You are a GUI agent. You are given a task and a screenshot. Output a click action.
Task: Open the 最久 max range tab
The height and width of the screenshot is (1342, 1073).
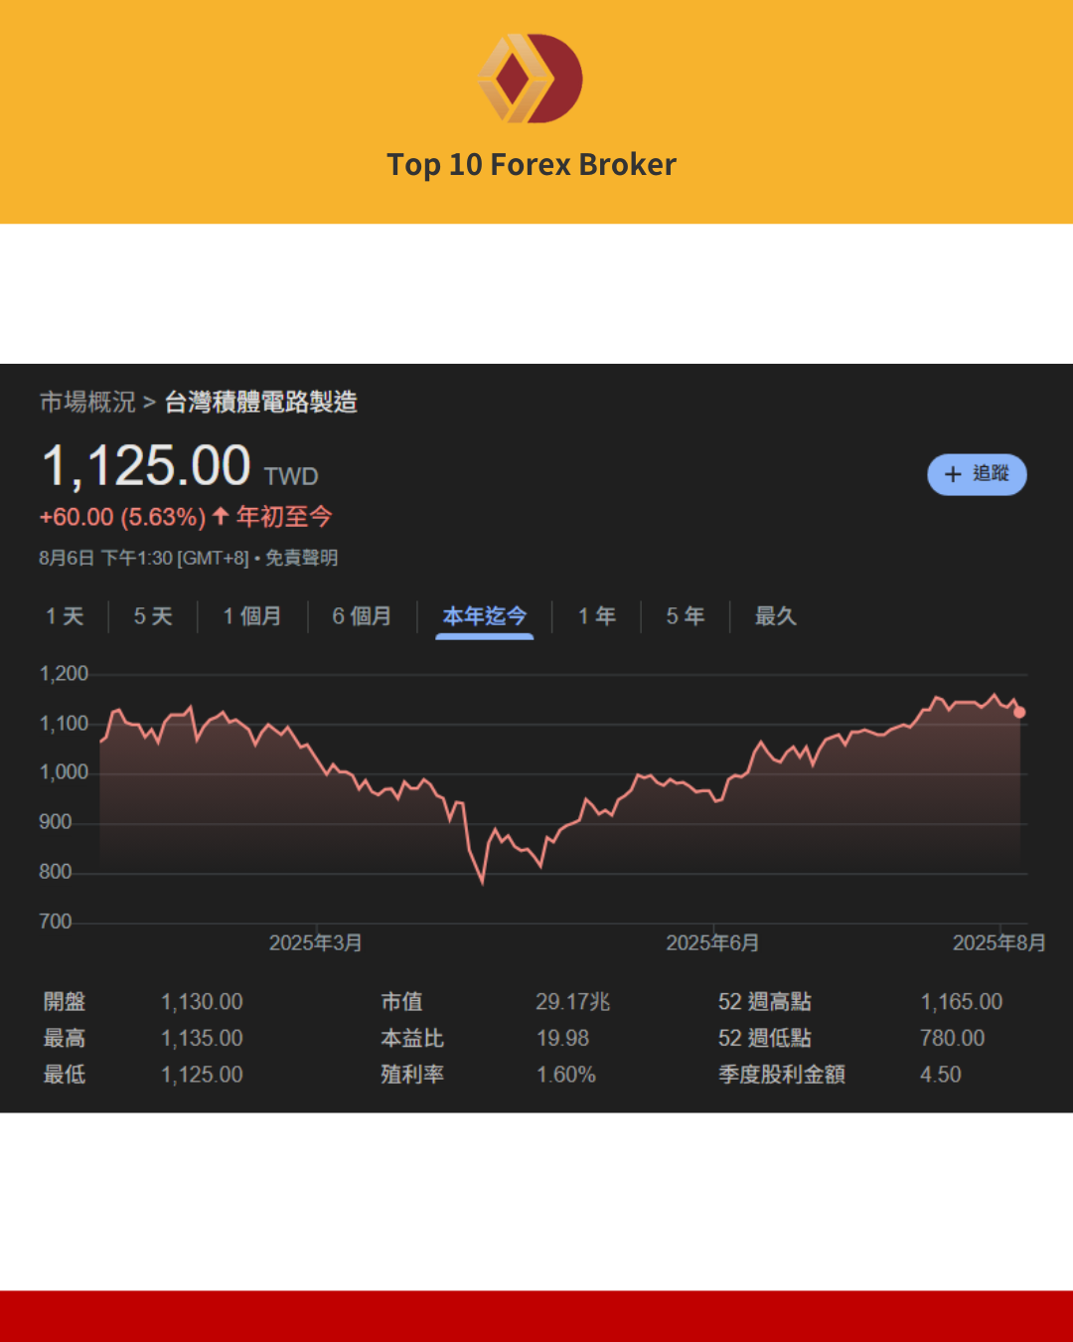click(776, 616)
